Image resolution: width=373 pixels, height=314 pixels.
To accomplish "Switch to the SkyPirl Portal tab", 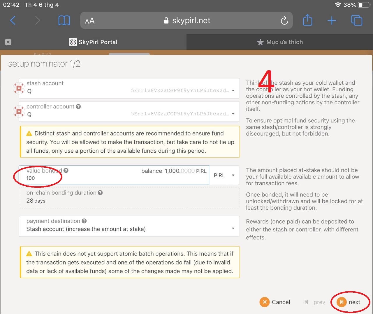I will (x=93, y=42).
